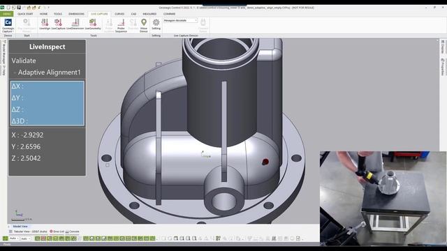Select the Model View tab
Image resolution: width=447 pixels, height=251 pixels.
pos(20,226)
